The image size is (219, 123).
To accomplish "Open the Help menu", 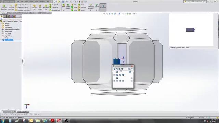I will (48, 2).
